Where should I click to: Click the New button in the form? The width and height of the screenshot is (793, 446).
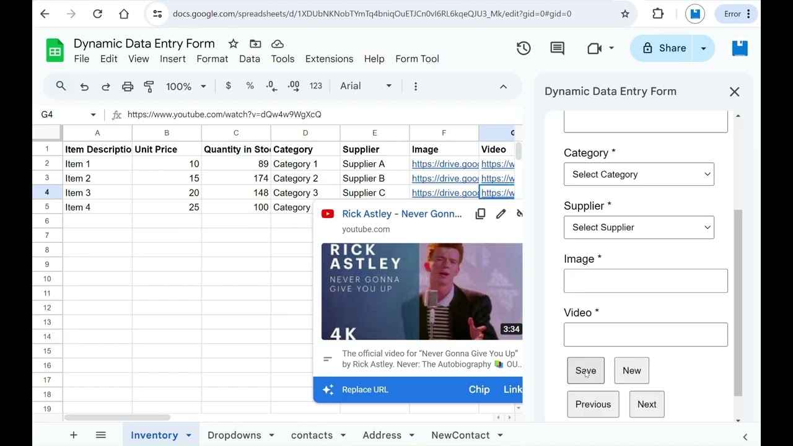tap(631, 370)
